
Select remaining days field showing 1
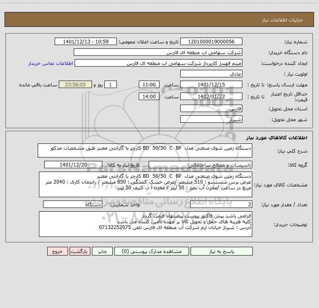tap(111, 84)
